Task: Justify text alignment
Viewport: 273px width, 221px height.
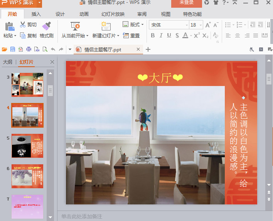Action: pos(256,35)
